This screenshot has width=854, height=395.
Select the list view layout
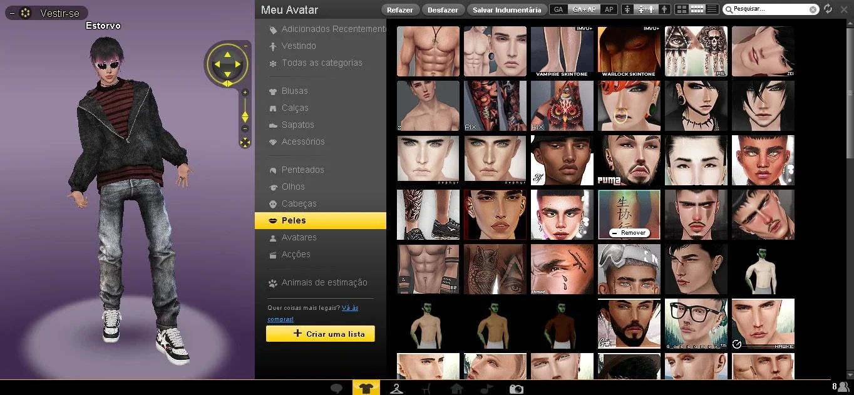tap(713, 9)
